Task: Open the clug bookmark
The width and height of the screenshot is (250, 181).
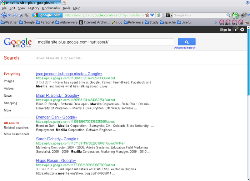Action: [x=117, y=22]
